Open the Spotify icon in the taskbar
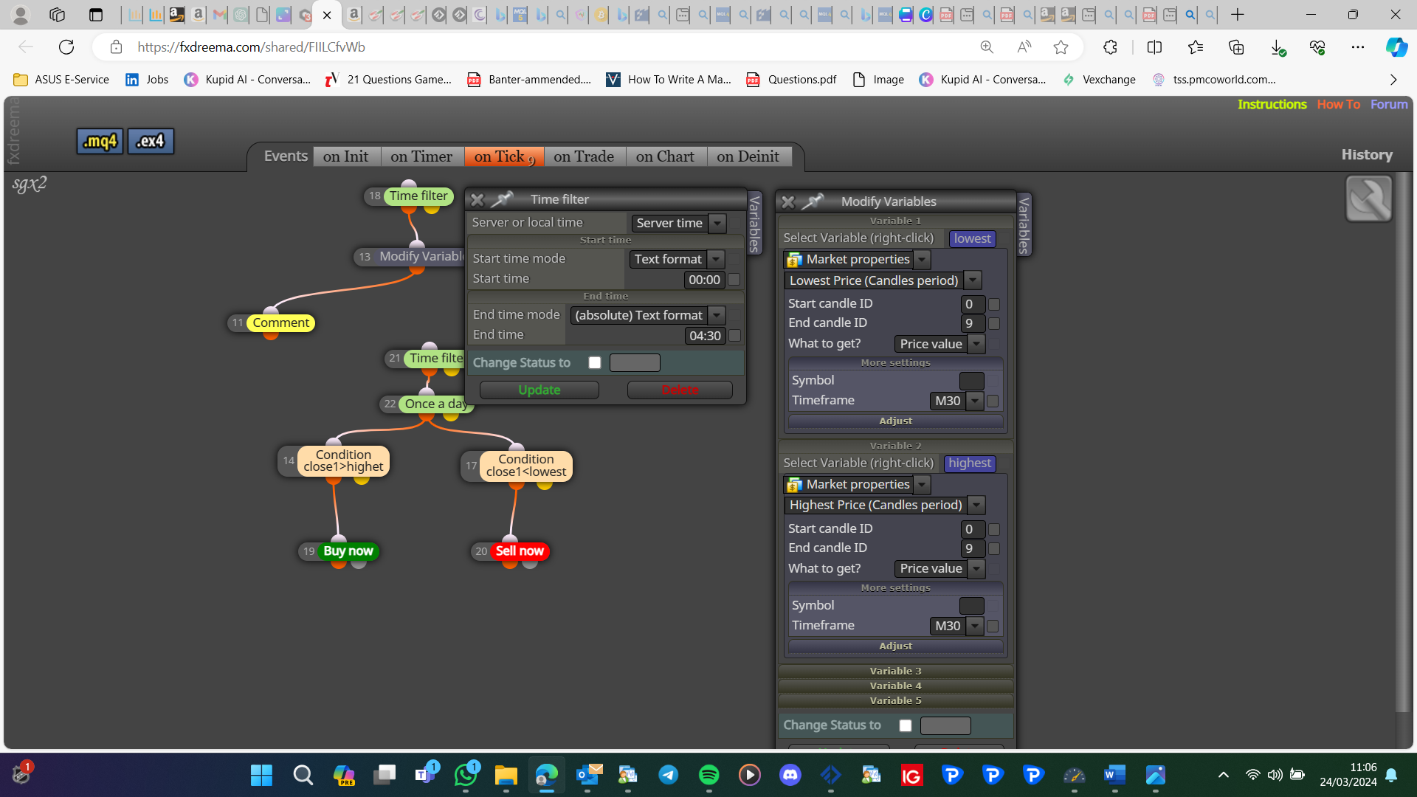The height and width of the screenshot is (797, 1417). (708, 775)
